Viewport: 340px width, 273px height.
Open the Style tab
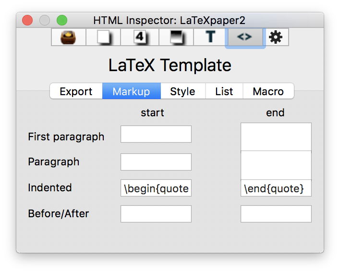[182, 91]
